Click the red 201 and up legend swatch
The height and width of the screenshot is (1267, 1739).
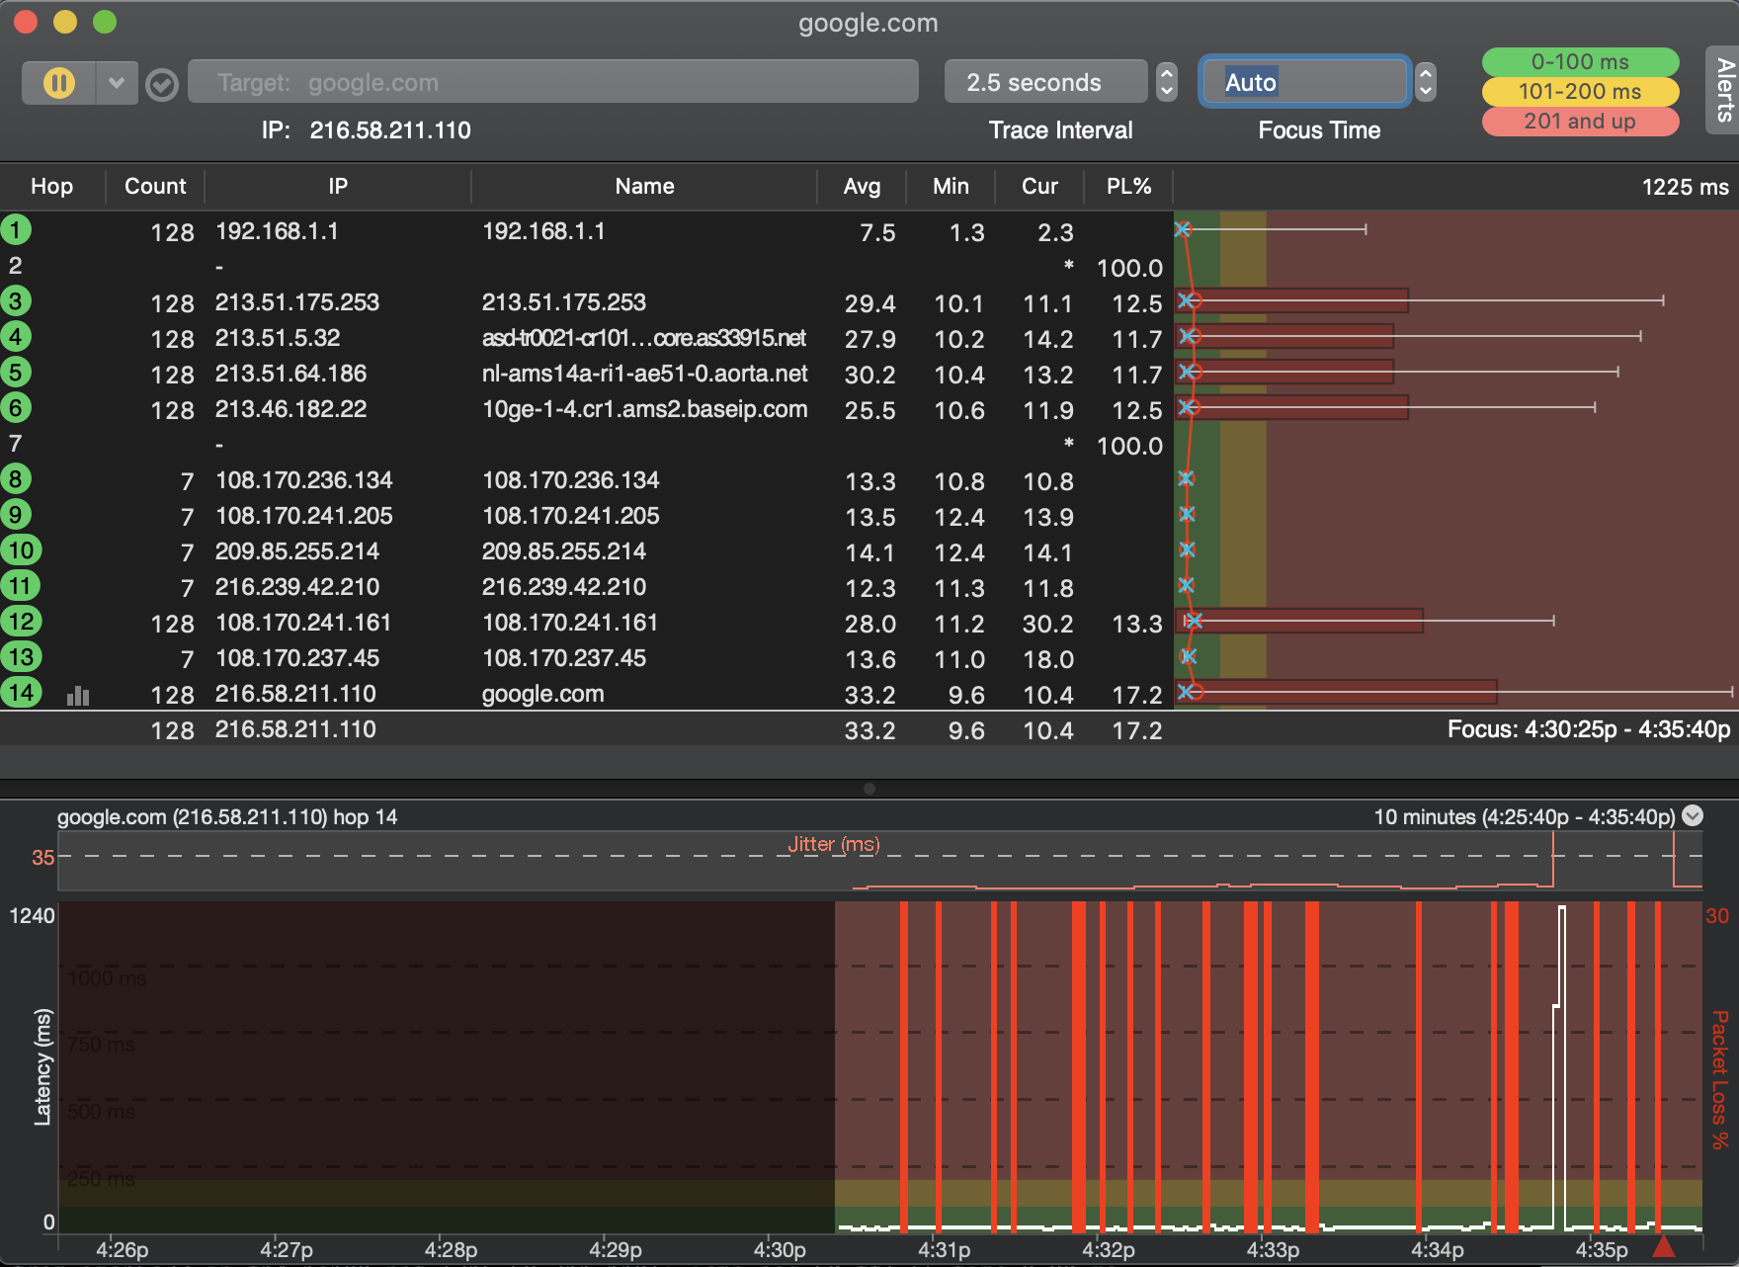pos(1579,122)
